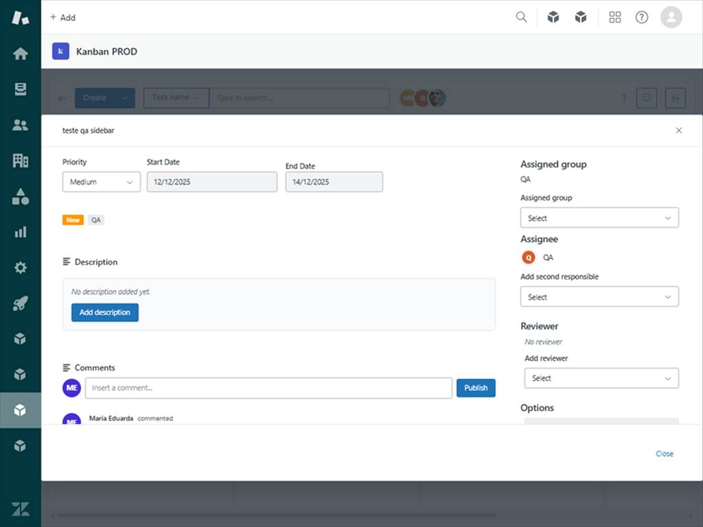Open the notifications bell icon
703x527 pixels.
[645, 97]
